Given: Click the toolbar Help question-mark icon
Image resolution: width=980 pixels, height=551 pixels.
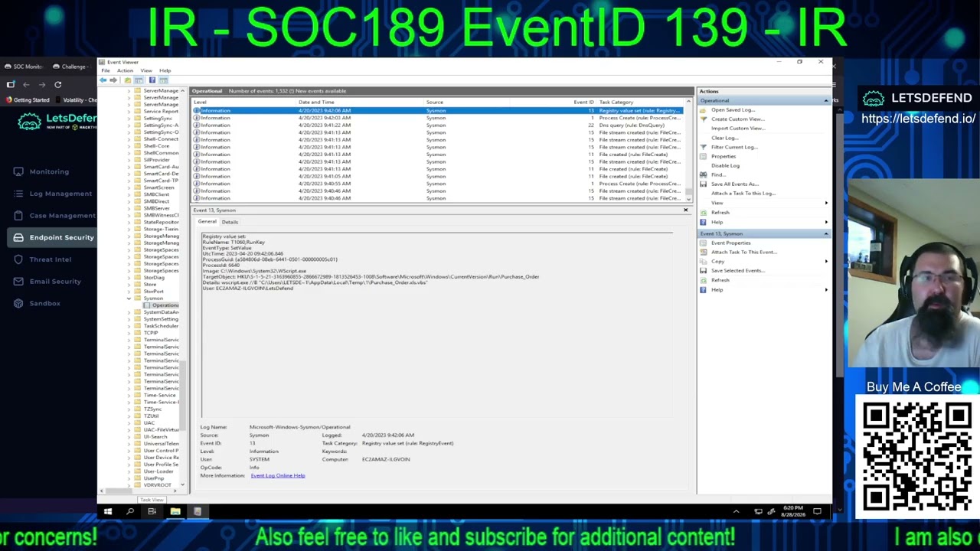Looking at the screenshot, I should tap(152, 80).
